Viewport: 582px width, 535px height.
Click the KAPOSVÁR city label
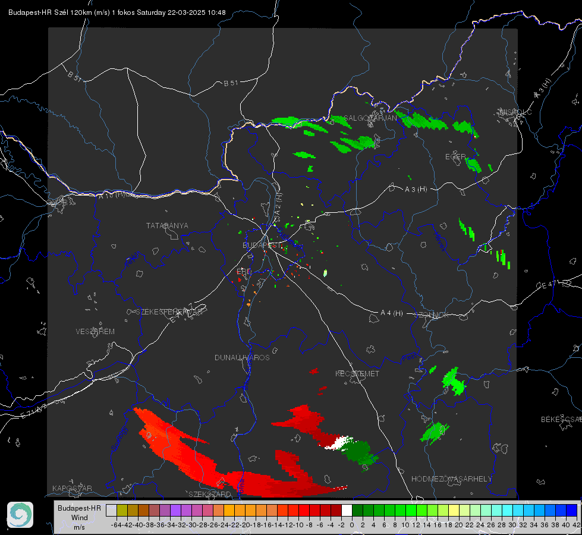(x=72, y=488)
